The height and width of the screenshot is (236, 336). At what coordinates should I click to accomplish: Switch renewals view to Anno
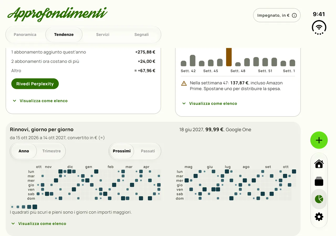[24, 151]
